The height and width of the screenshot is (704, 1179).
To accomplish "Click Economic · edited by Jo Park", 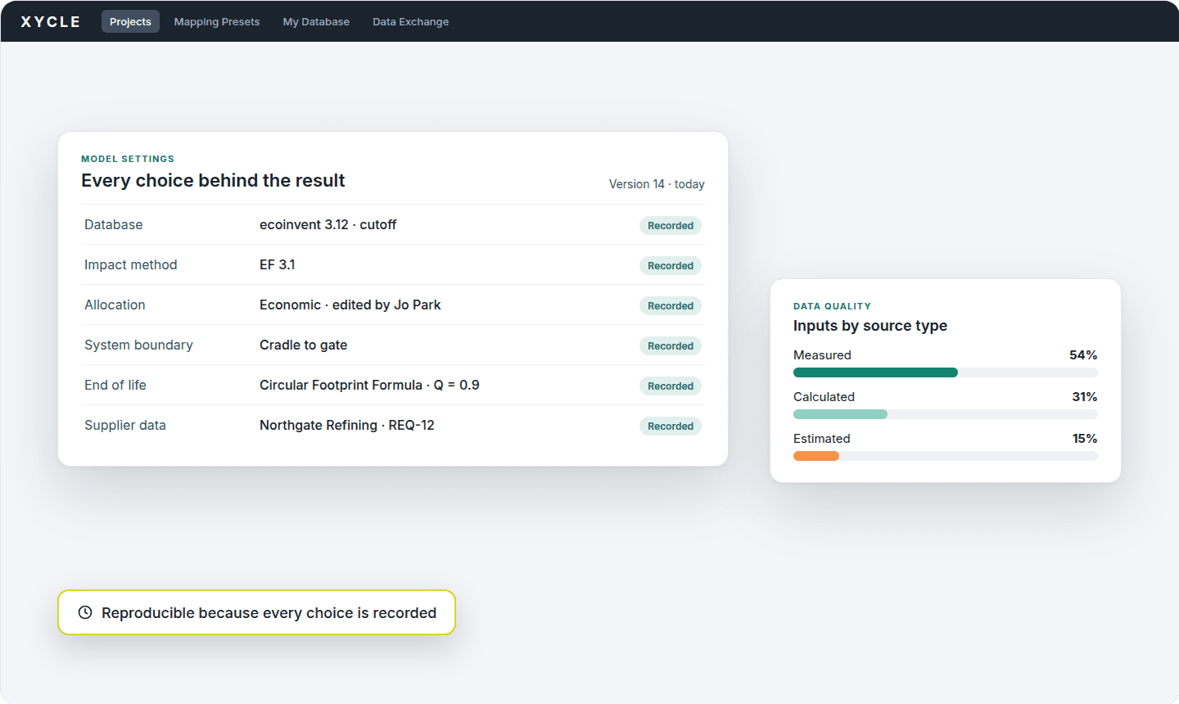I will point(350,305).
